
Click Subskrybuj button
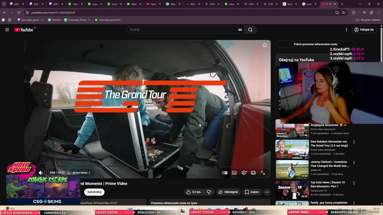pyautogui.click(x=94, y=192)
